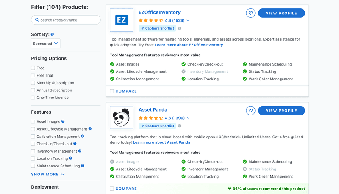Click the green heart recommend icon
The image size is (339, 194).
click(x=229, y=189)
